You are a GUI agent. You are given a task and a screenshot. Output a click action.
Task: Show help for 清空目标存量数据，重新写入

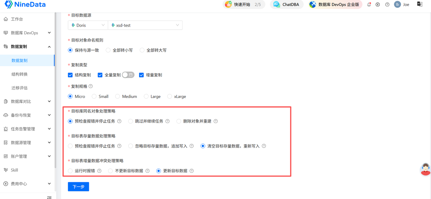[x=264, y=146]
